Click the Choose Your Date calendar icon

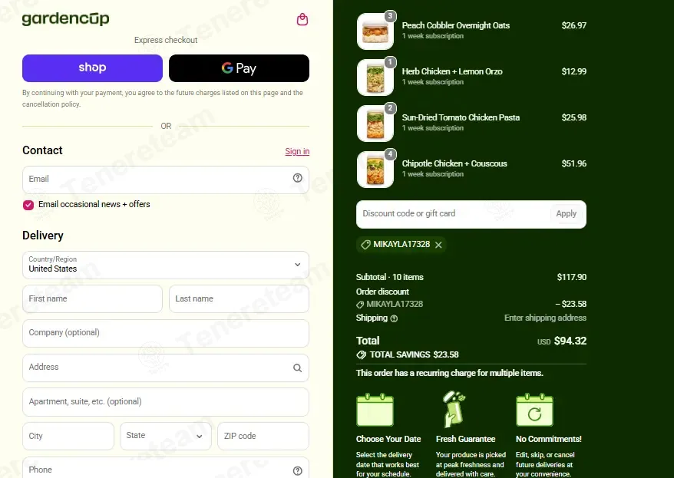pyautogui.click(x=375, y=409)
